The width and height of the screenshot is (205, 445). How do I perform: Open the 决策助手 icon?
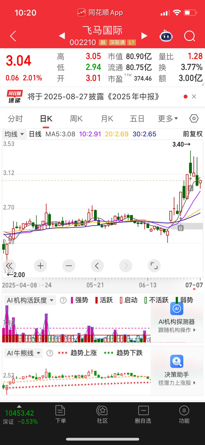click(177, 362)
